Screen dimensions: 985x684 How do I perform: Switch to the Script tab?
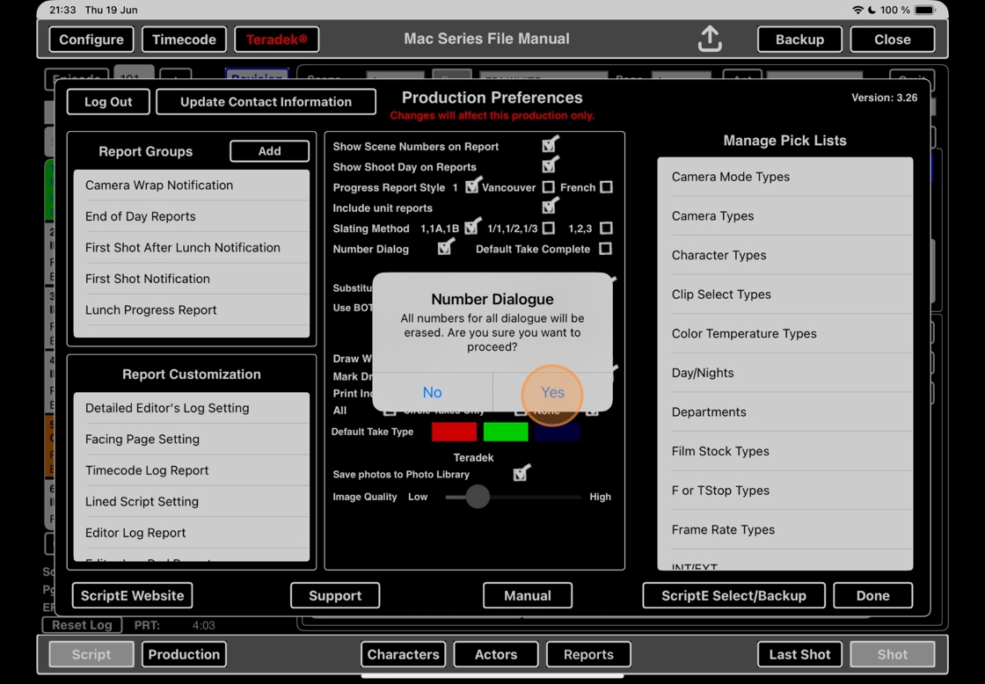click(x=91, y=654)
